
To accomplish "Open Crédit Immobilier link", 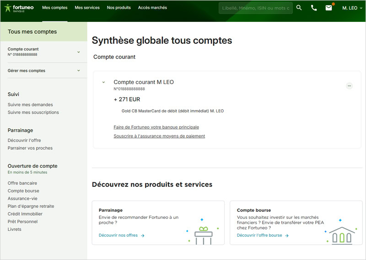I will click(x=25, y=214).
